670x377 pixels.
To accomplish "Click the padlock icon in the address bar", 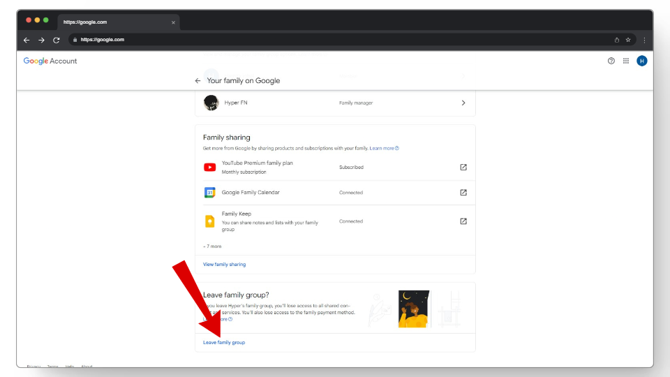I will click(x=75, y=40).
